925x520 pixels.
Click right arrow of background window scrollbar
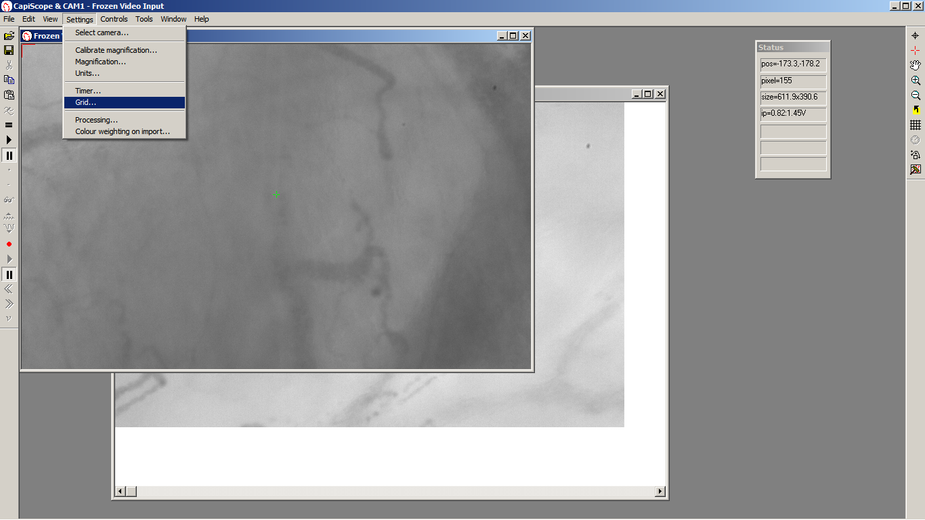pos(660,491)
